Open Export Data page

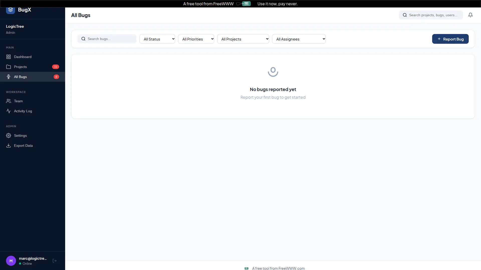click(33, 145)
